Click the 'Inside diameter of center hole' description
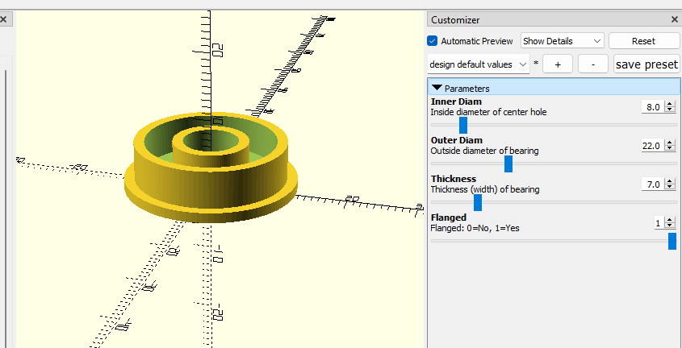Viewport: 682px width, 348px height. pos(488,113)
